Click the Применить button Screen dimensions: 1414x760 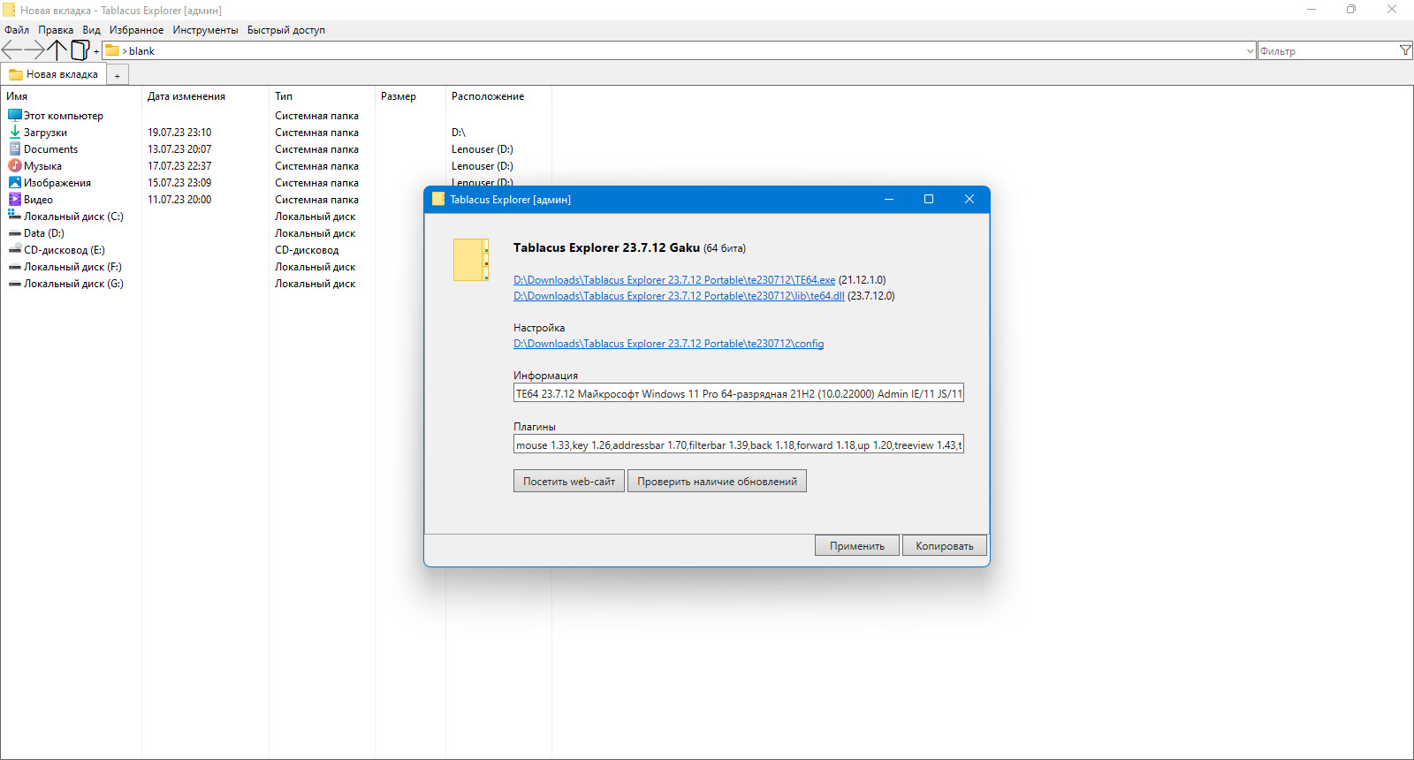(x=857, y=545)
